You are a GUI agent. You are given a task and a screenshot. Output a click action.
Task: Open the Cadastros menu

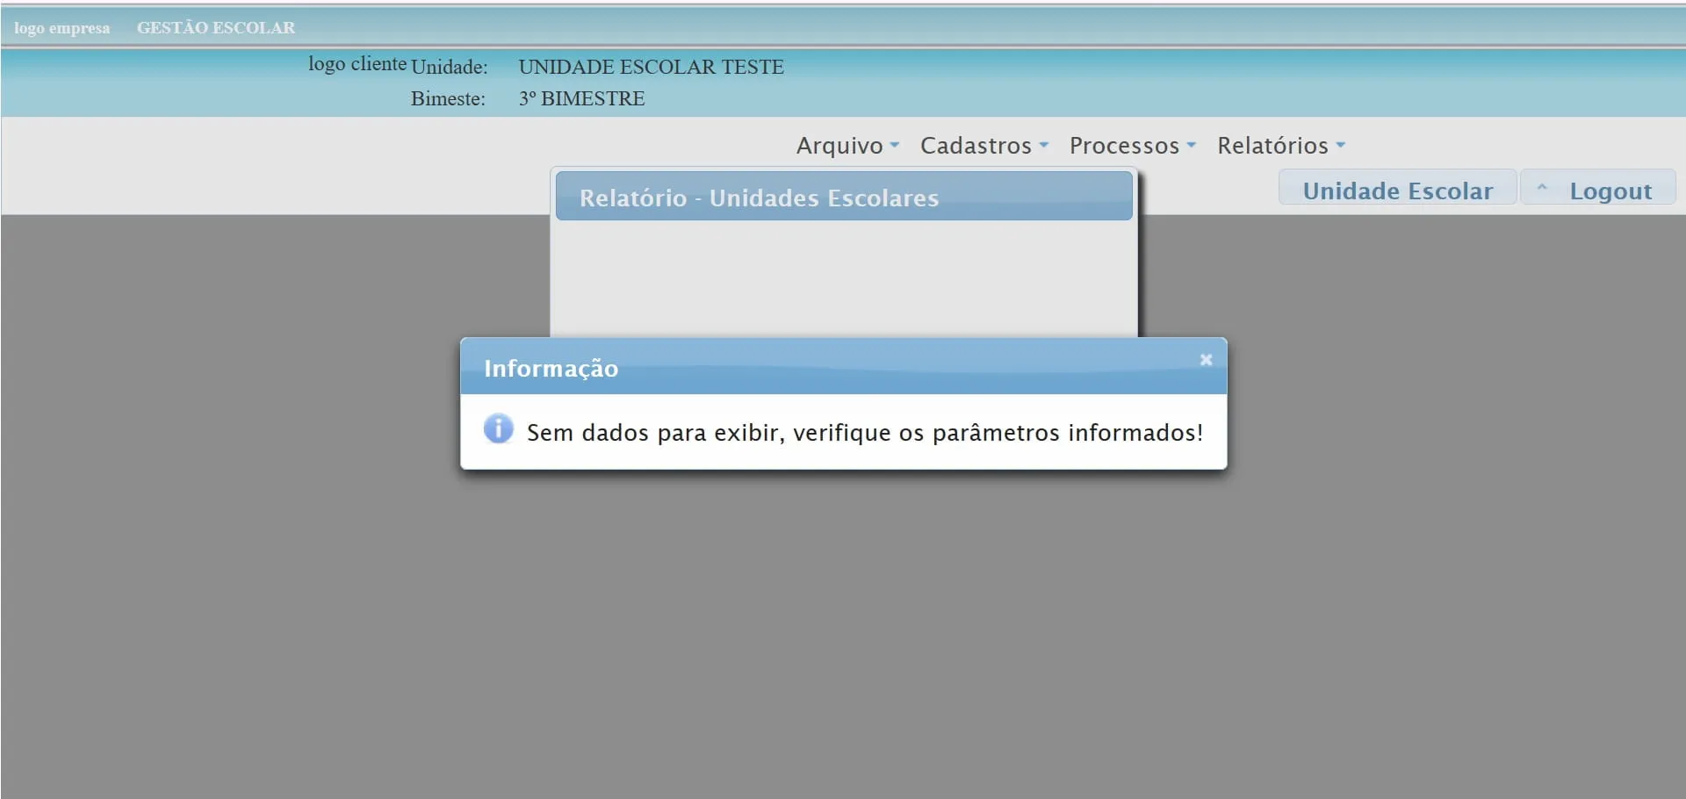[984, 146]
